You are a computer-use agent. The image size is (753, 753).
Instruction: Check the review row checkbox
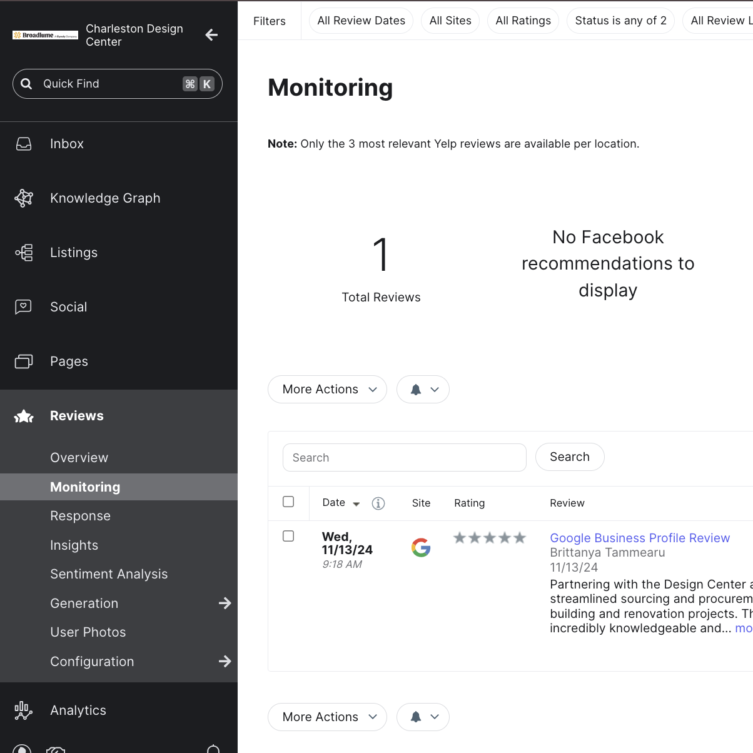click(288, 536)
